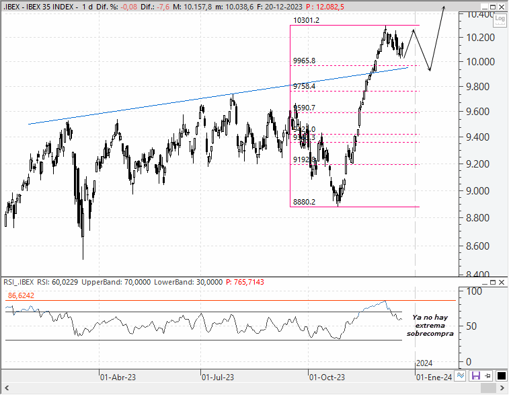Viewport: 509px width, 395px height.
Task: Click the 'M: 10.157,8' header value
Action: (192, 7)
